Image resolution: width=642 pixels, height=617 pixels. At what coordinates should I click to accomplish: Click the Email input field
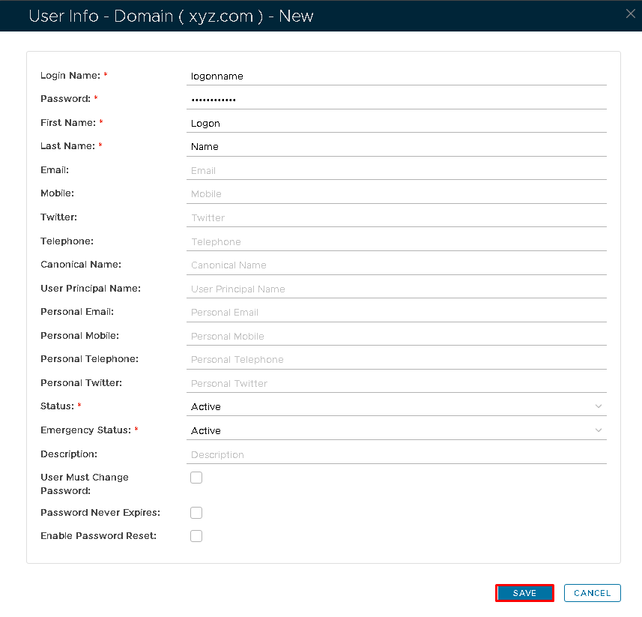coord(396,170)
